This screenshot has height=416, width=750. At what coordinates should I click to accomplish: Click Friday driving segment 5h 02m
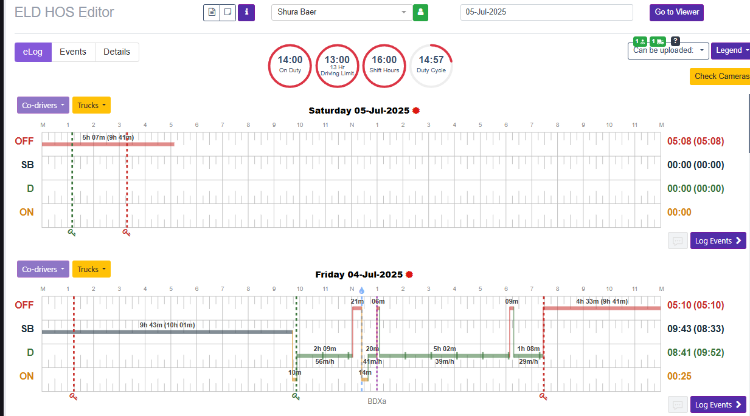(443, 355)
